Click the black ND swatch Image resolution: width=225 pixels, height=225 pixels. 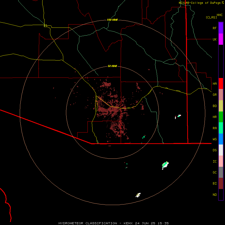(221, 194)
